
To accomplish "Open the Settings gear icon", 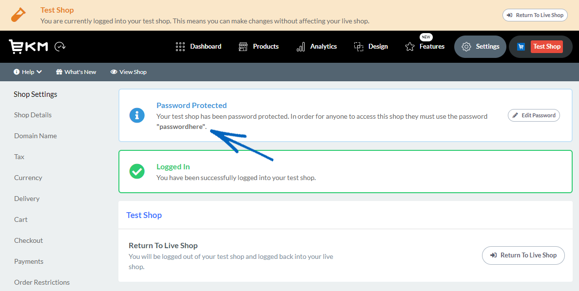I will [466, 46].
